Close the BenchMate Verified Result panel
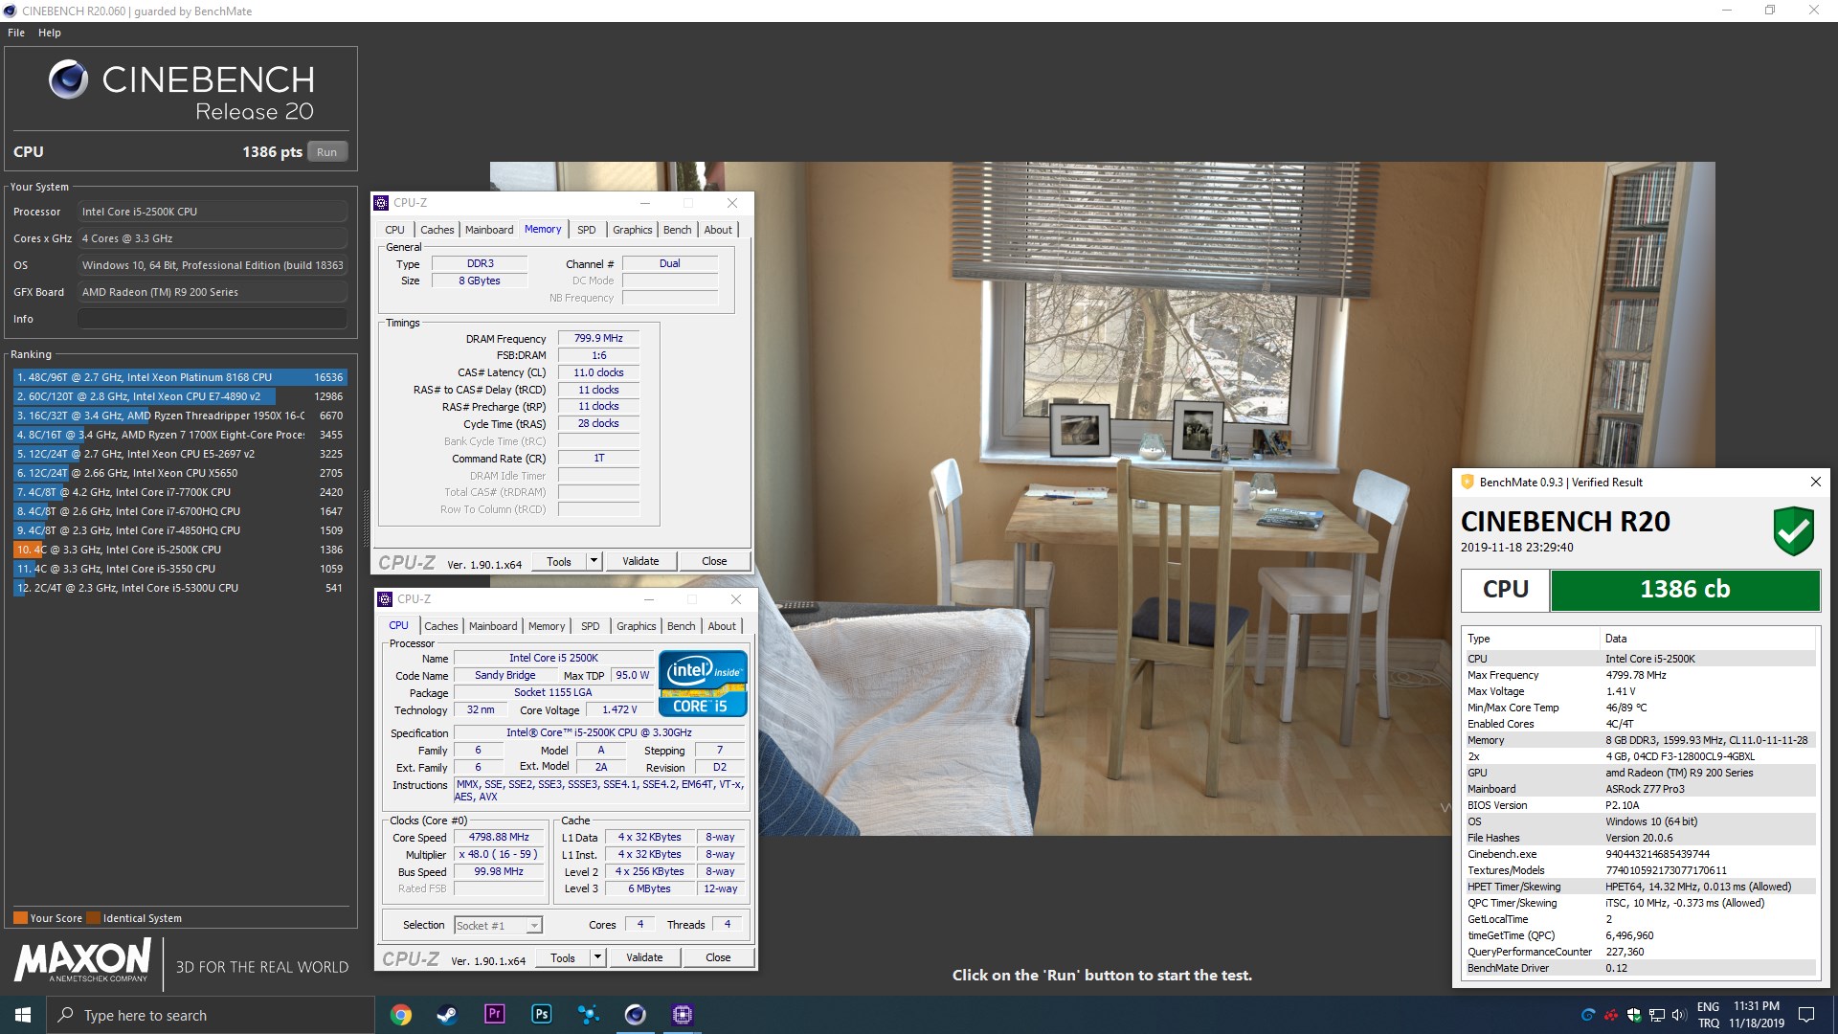Viewport: 1838px width, 1034px height. [x=1815, y=482]
